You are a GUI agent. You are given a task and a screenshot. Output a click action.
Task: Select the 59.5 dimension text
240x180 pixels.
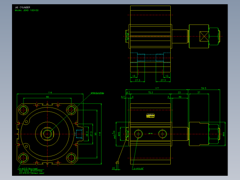(204, 88)
